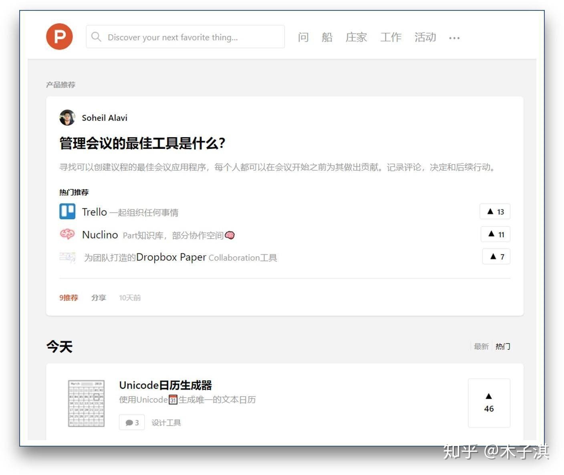Screen dimensions: 564x475
Task: Open Soheil Alavi's profile avatar
Action: tap(67, 118)
